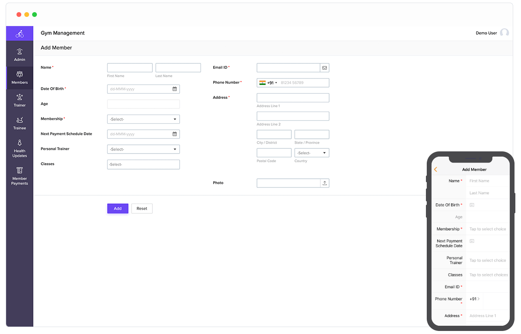Viewport: 521px width, 334px height.
Task: Click the Gym Management title
Action: (x=63, y=33)
